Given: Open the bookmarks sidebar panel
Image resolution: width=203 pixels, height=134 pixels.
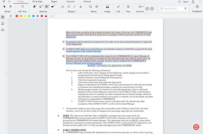Looking at the screenshot, I should click(x=3, y=24).
